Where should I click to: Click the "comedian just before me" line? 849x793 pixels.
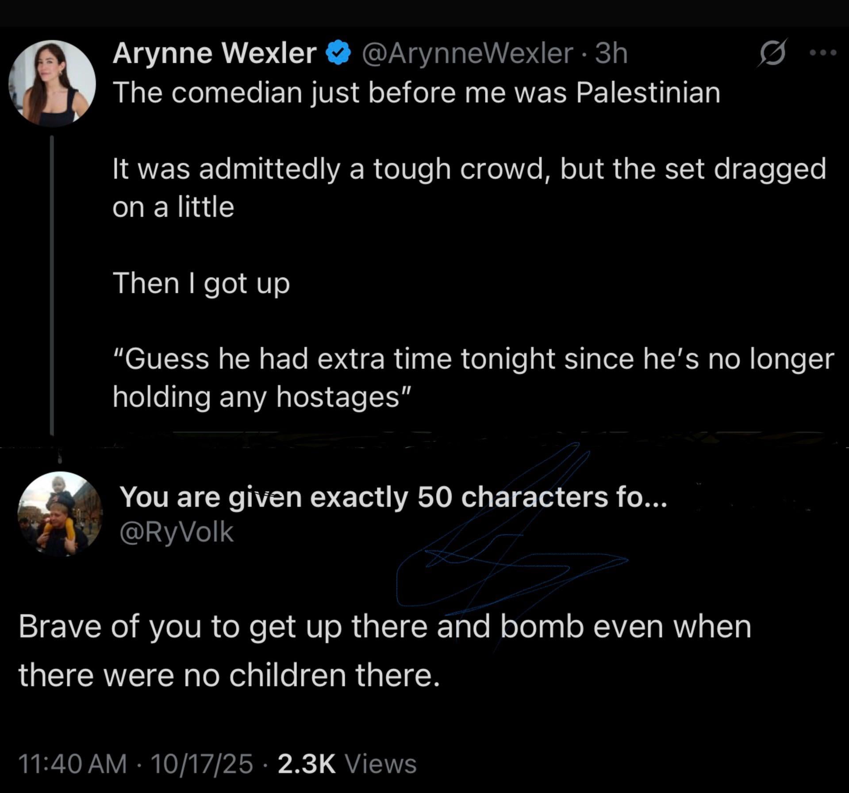click(x=416, y=93)
